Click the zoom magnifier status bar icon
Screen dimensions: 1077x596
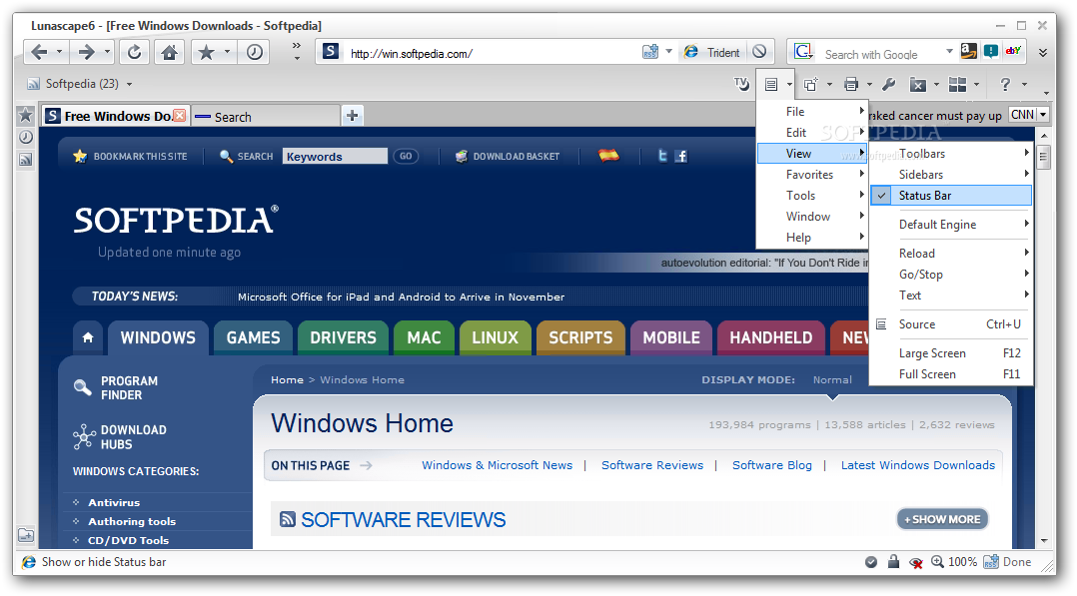pos(937,562)
